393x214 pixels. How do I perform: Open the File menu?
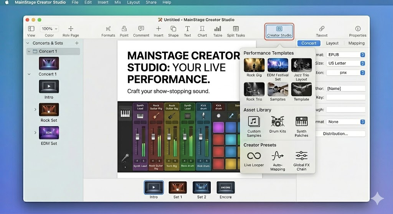(x=75, y=2)
